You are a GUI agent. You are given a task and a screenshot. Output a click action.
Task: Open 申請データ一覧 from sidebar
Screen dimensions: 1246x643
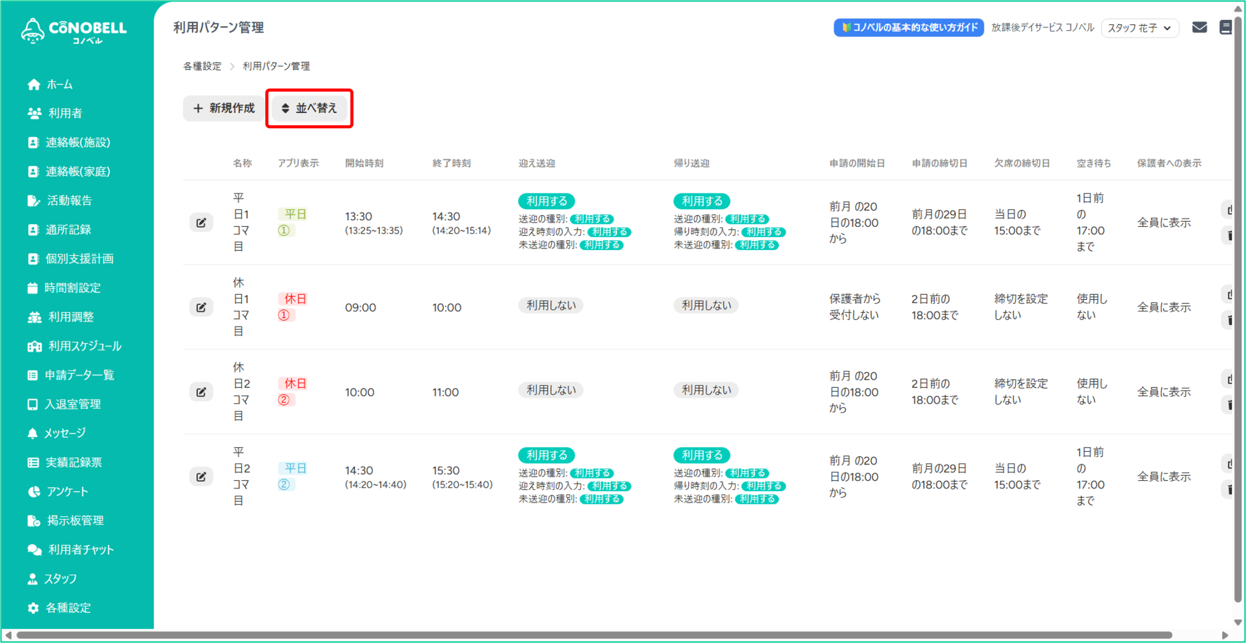click(x=79, y=375)
